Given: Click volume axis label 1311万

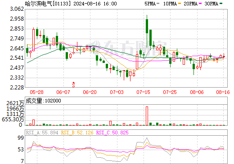Looking at the screenshot, I should tap(15, 114).
